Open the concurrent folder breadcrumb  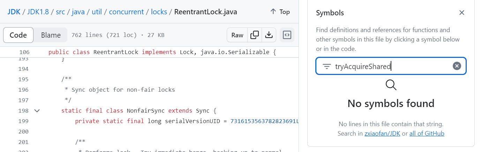coord(126,12)
